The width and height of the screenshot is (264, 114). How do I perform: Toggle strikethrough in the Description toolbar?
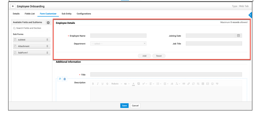point(107,84)
